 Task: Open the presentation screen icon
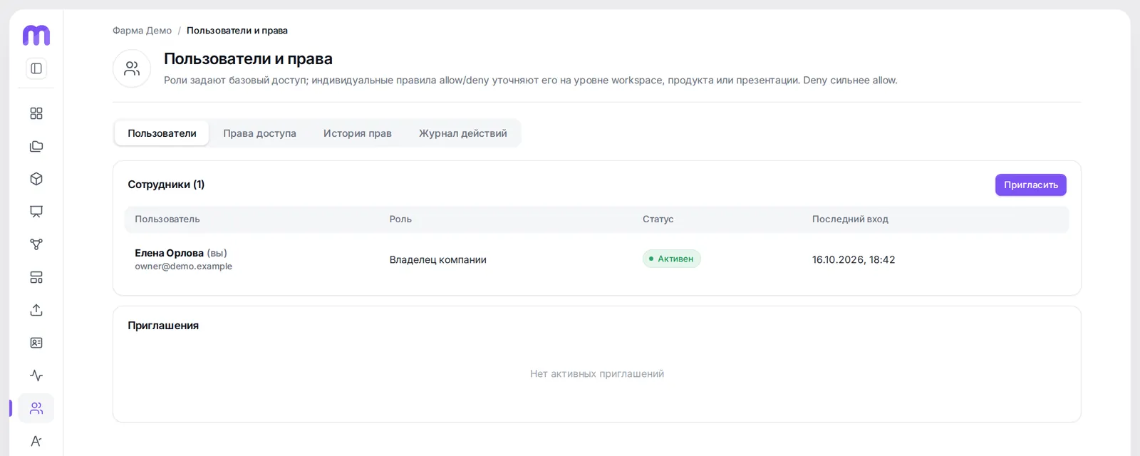36,212
